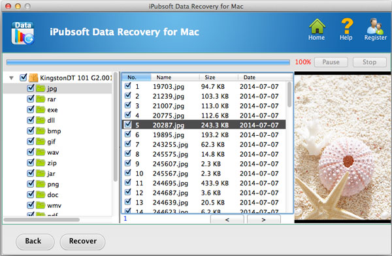Select file row 21239.jpg
392x256 pixels.
click(204, 96)
